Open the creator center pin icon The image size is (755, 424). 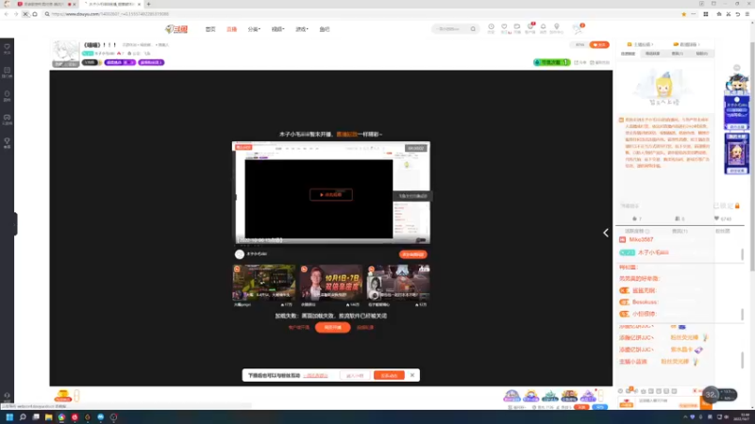click(x=557, y=28)
